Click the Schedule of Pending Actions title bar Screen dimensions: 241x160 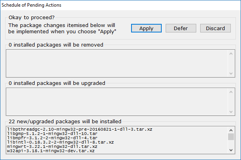[118, 5]
